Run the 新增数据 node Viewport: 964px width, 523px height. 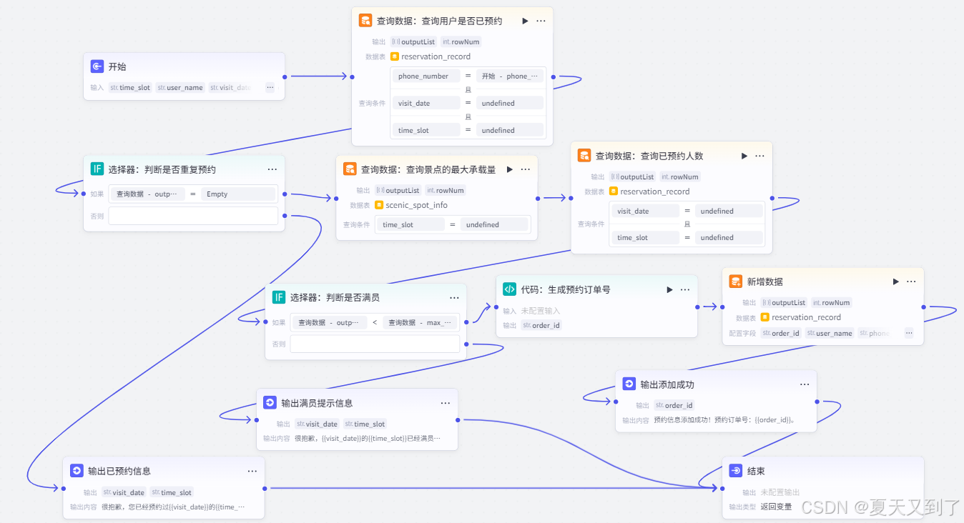895,282
